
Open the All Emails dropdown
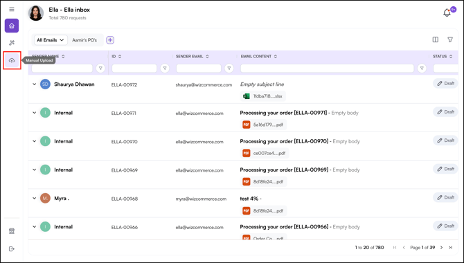[x=51, y=40]
